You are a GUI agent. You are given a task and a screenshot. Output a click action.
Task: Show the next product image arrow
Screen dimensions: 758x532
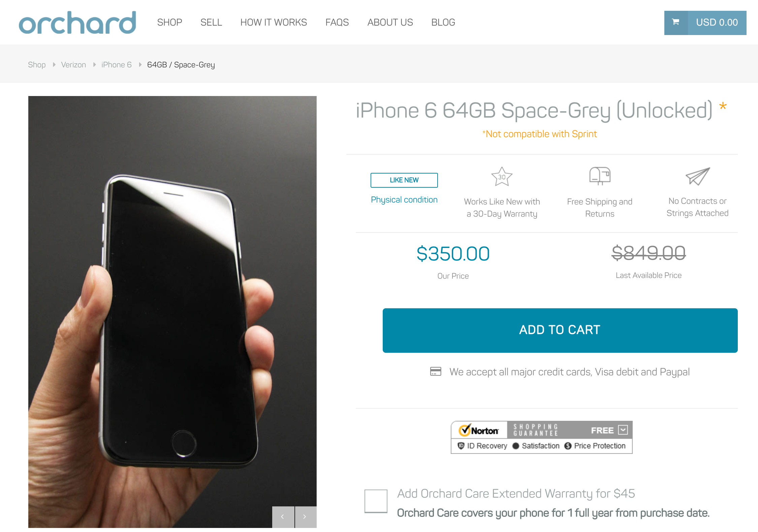306,517
